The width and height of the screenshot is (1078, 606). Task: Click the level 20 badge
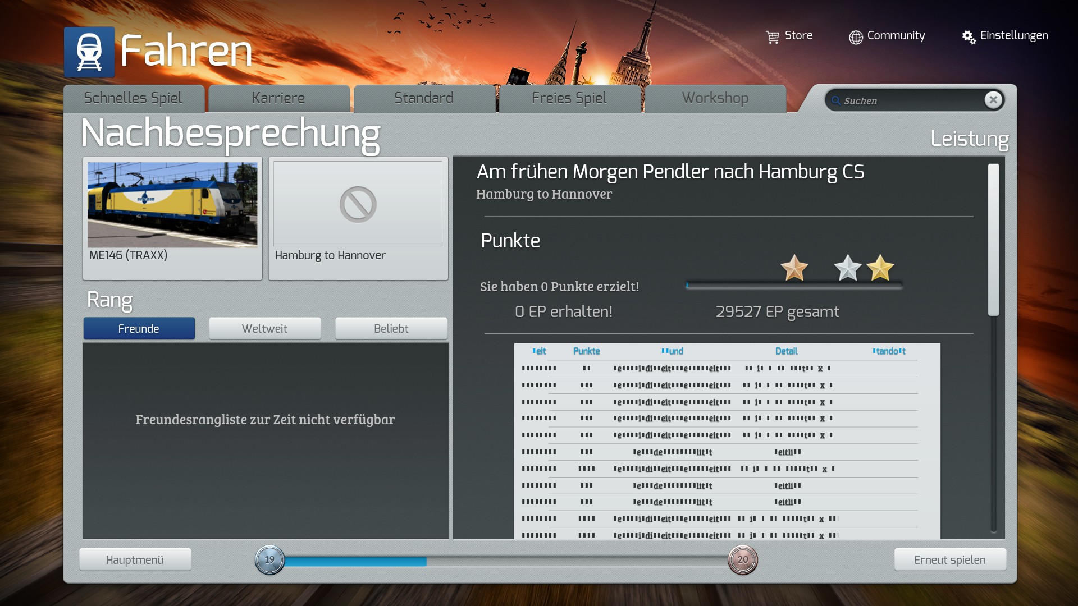[742, 559]
